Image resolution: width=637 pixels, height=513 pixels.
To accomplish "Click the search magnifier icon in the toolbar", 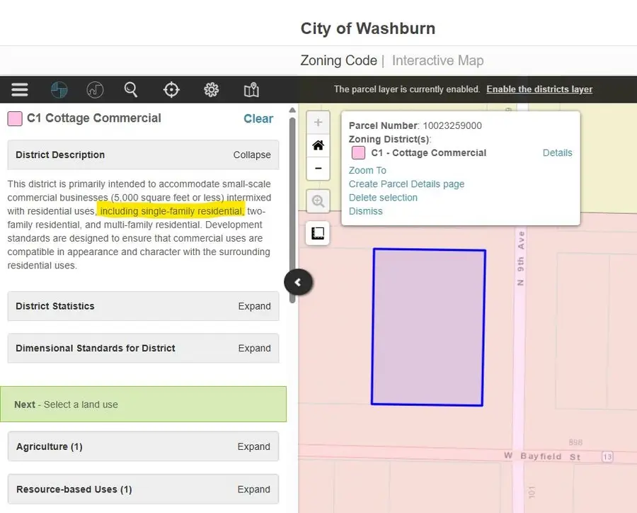I will (x=131, y=89).
